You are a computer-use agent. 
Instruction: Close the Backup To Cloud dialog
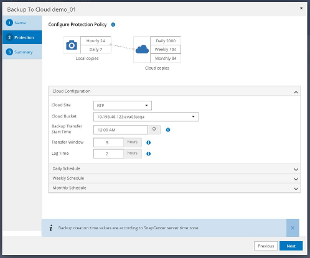tap(301, 8)
